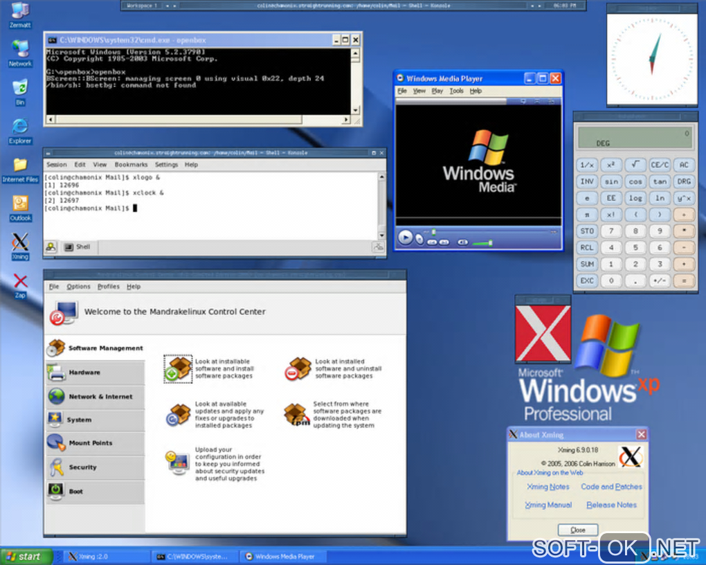This screenshot has width=706, height=565.
Task: Open Bookmarks menu in Konsole
Action: (131, 165)
